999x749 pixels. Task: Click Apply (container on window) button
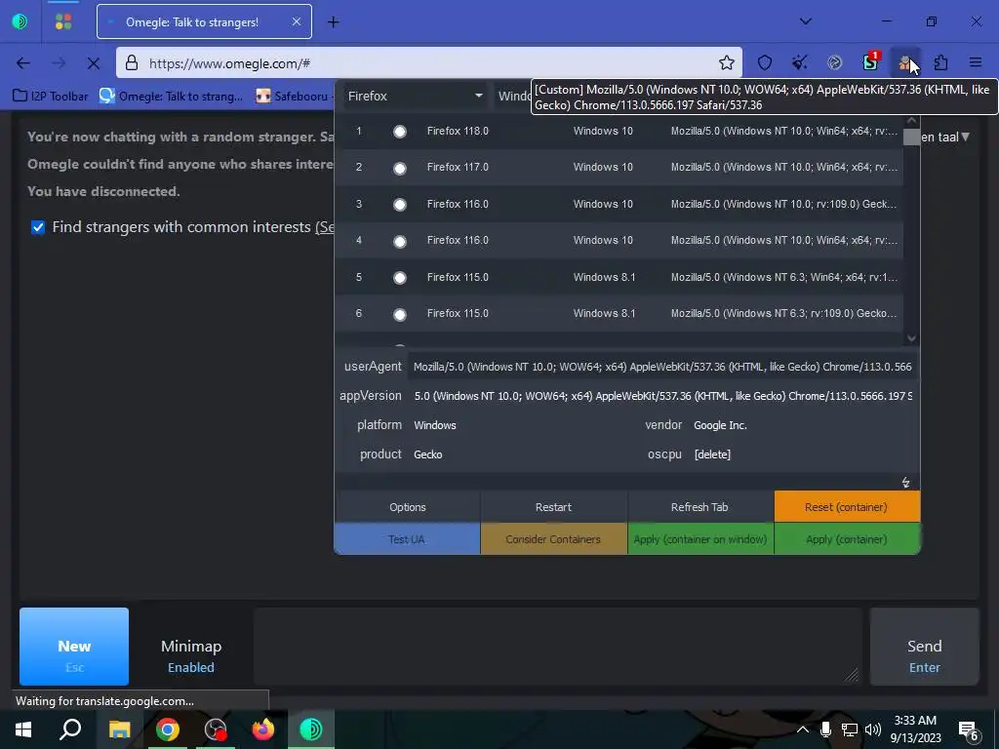click(700, 538)
